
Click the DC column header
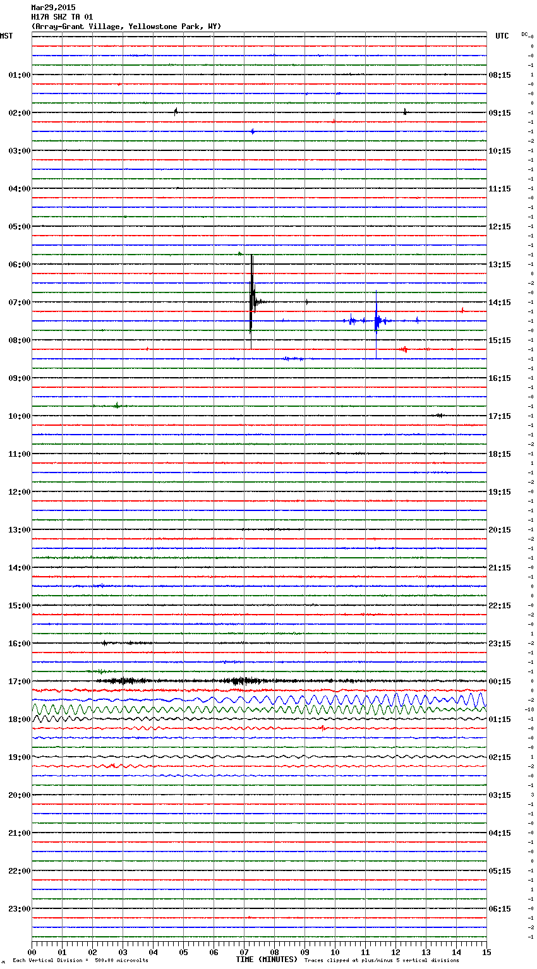pyautogui.click(x=524, y=34)
